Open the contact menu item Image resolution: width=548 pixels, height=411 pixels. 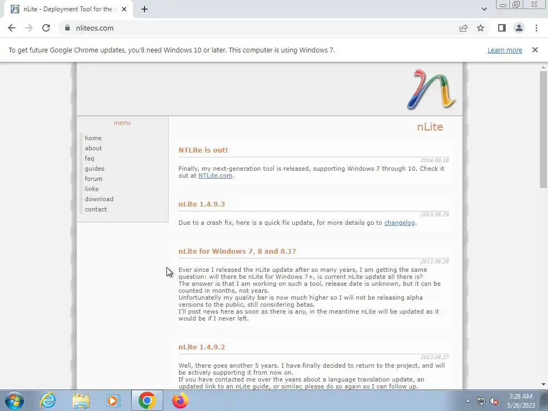96,209
